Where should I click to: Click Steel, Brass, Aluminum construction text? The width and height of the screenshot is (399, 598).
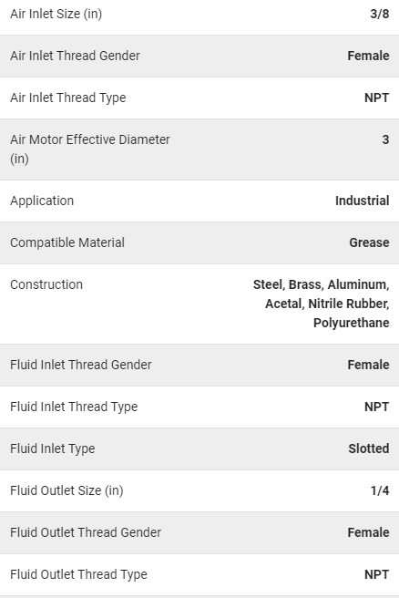click(x=322, y=285)
